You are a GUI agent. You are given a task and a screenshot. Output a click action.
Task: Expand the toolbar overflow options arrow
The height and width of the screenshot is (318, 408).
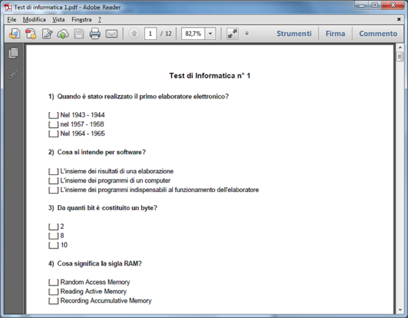(x=247, y=34)
